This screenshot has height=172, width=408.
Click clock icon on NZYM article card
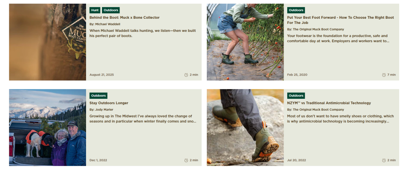coord(384,160)
